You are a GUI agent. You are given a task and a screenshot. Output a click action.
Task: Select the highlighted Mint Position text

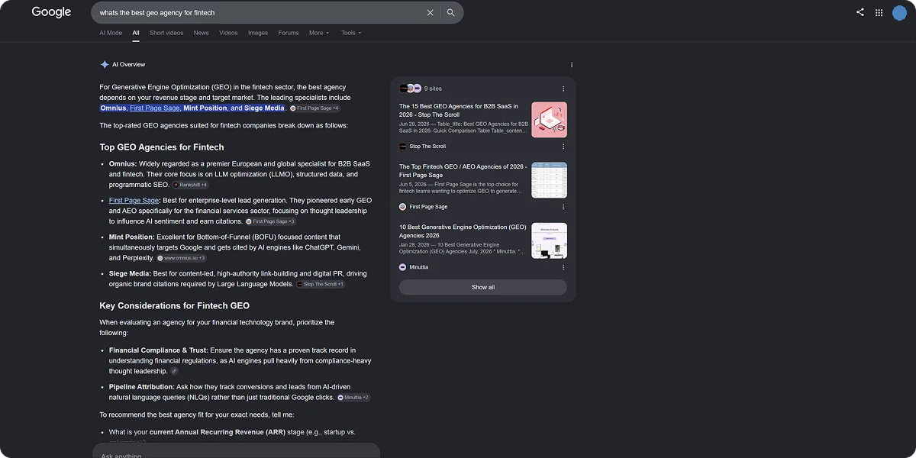(x=205, y=108)
